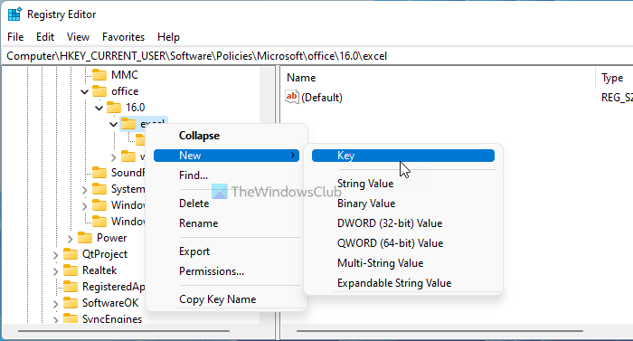Create a new Binary Value
633x341 pixels.
pos(403,204)
